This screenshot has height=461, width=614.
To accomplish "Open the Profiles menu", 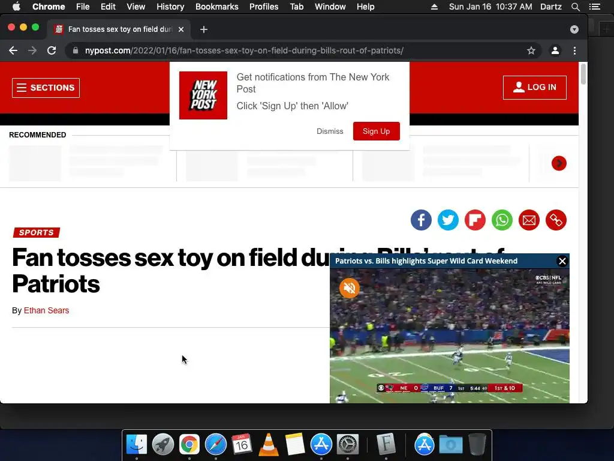I will [x=264, y=7].
